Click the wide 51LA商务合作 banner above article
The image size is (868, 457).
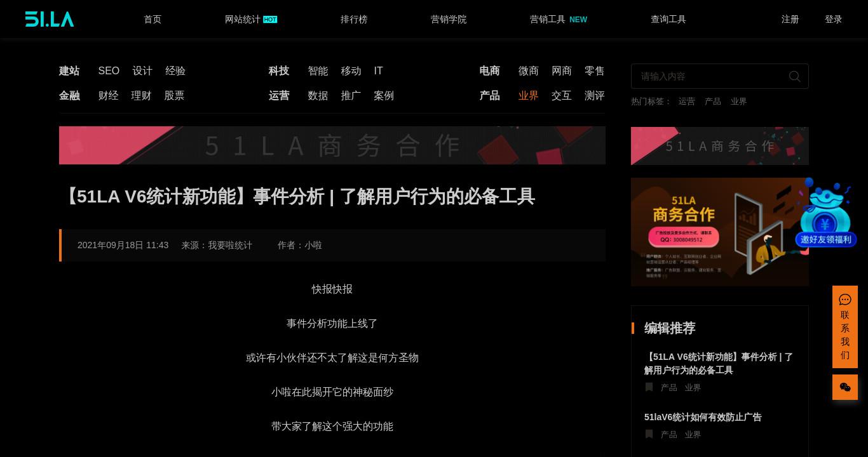(332, 145)
